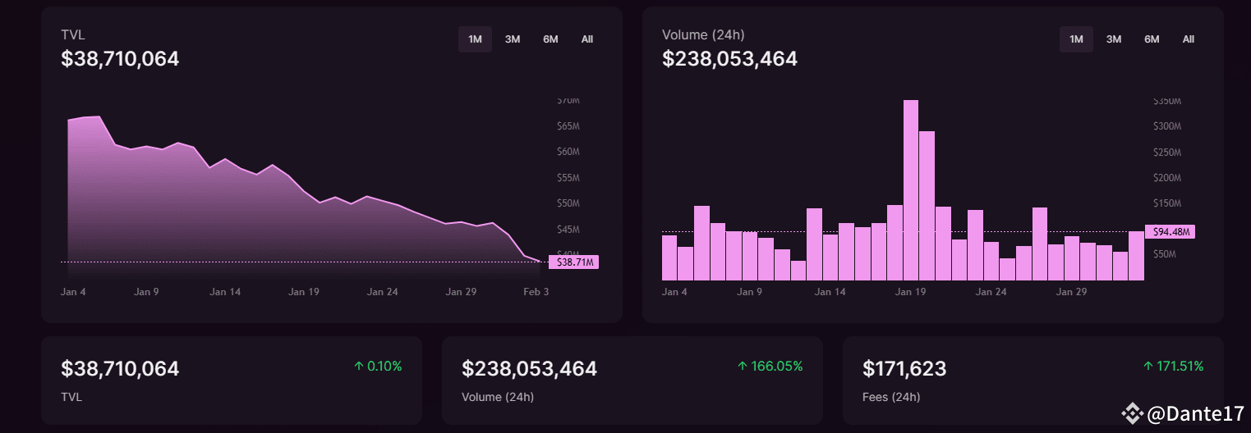Select 1M range on TVL chart

pos(475,39)
